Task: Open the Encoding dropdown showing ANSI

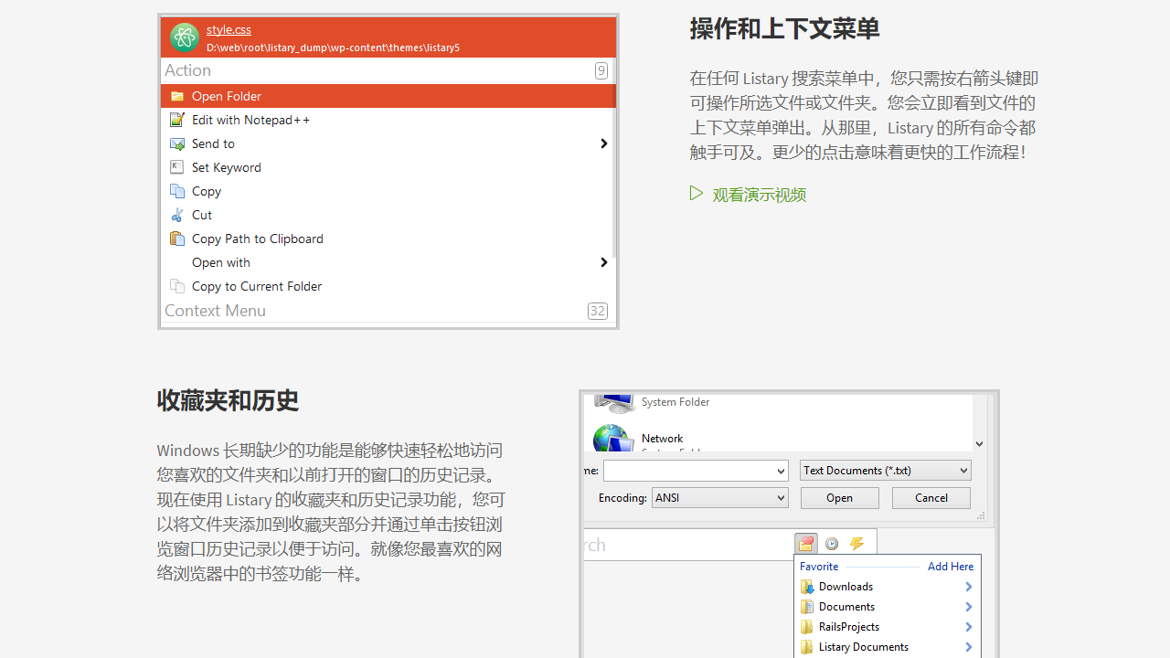Action: pyautogui.click(x=719, y=497)
